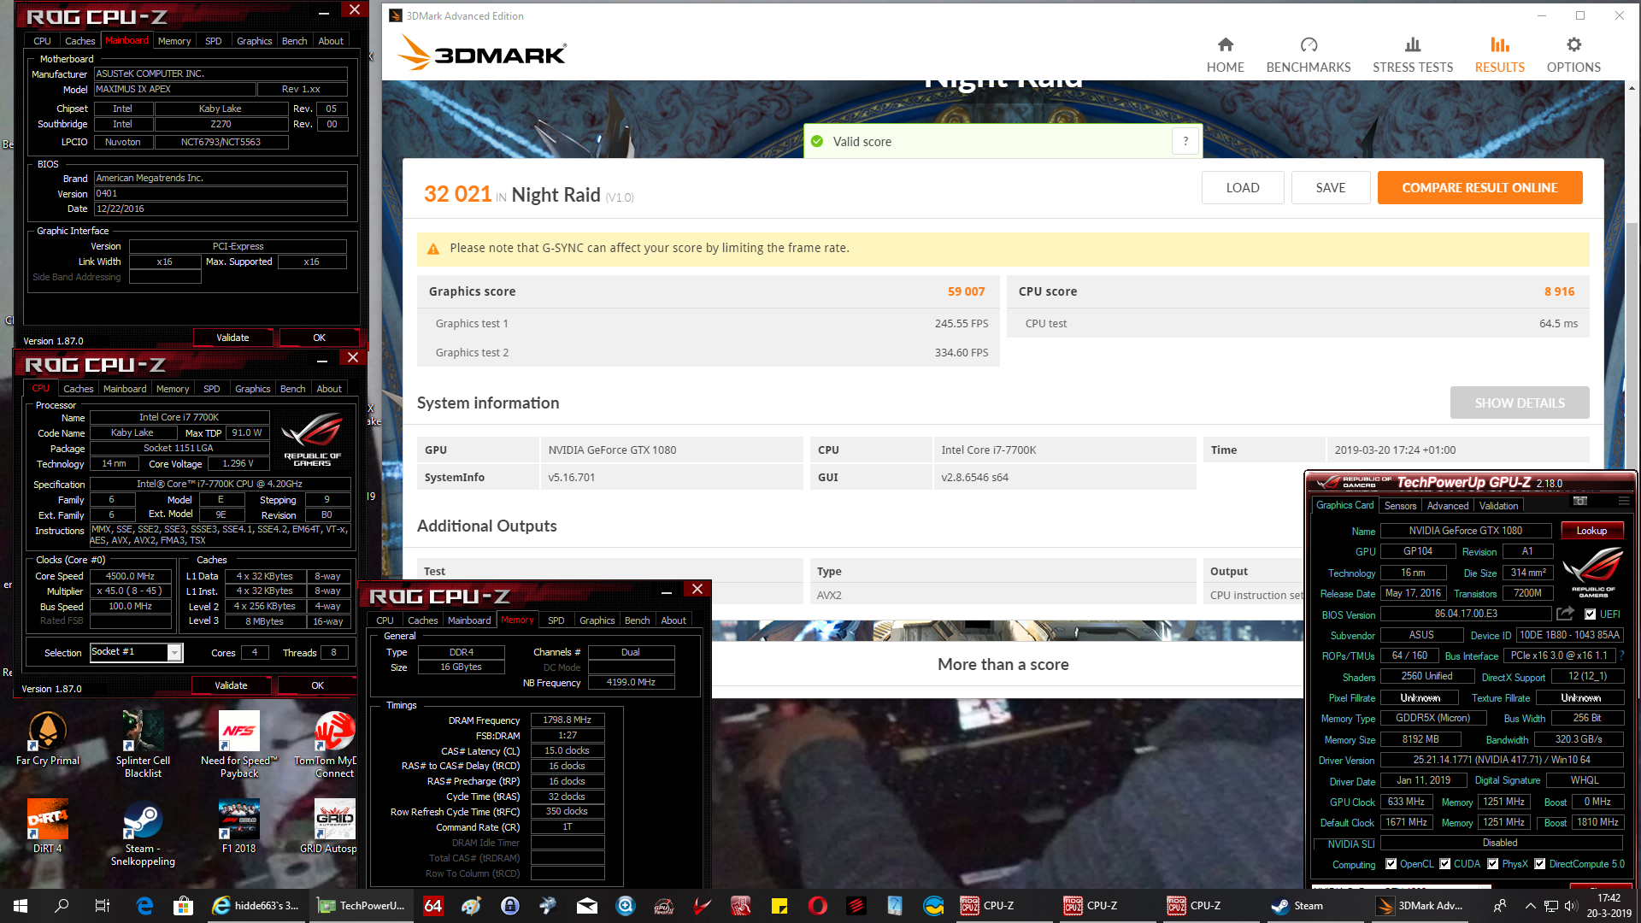Click 3DMark logo
The height and width of the screenshot is (923, 1641).
tap(482, 54)
